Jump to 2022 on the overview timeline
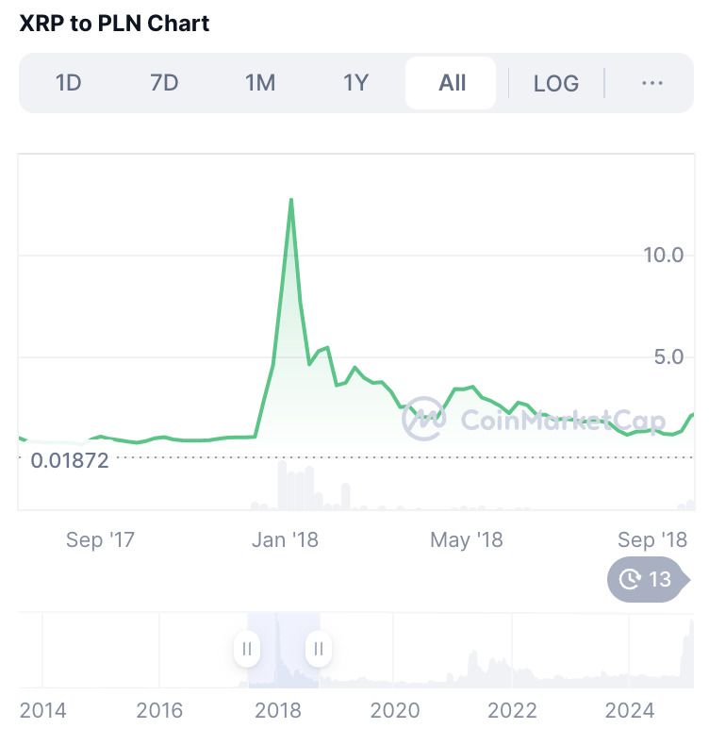Image resolution: width=709 pixels, height=745 pixels. click(x=512, y=711)
